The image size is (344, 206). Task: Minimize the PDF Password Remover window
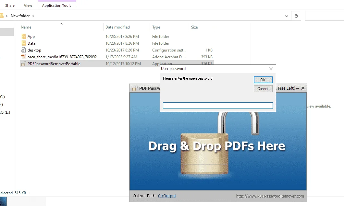tap(298, 88)
